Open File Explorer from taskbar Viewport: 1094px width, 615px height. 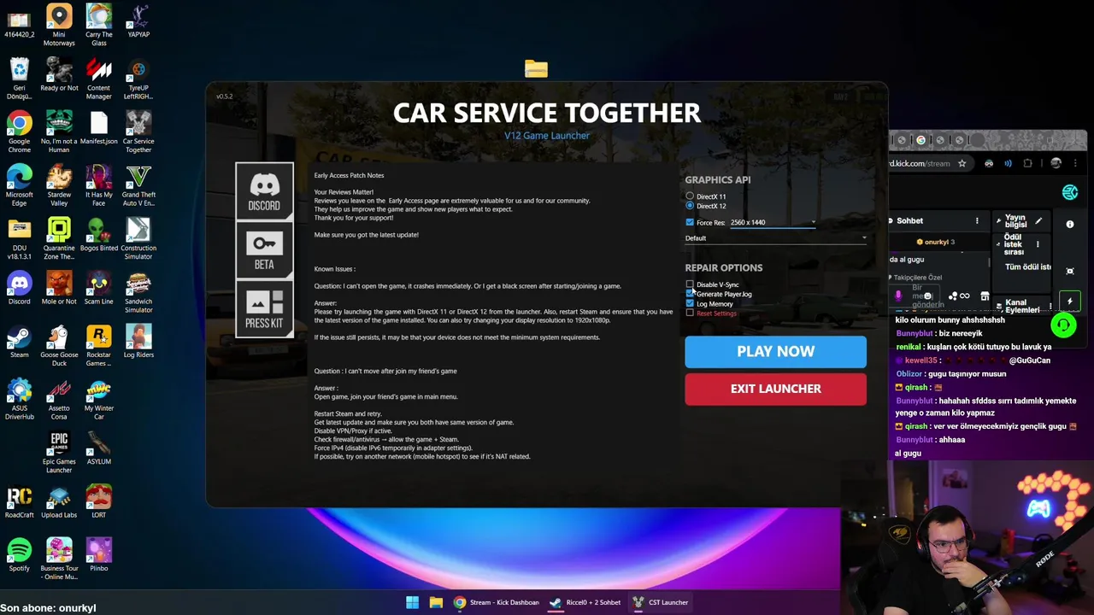click(436, 602)
